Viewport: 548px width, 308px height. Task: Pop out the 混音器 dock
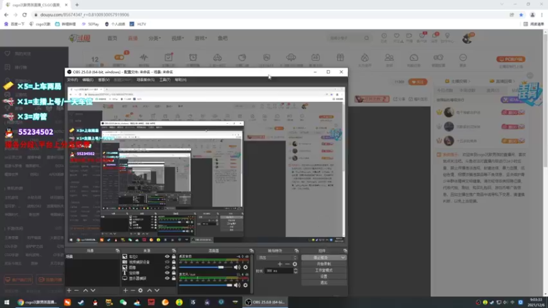coord(251,251)
